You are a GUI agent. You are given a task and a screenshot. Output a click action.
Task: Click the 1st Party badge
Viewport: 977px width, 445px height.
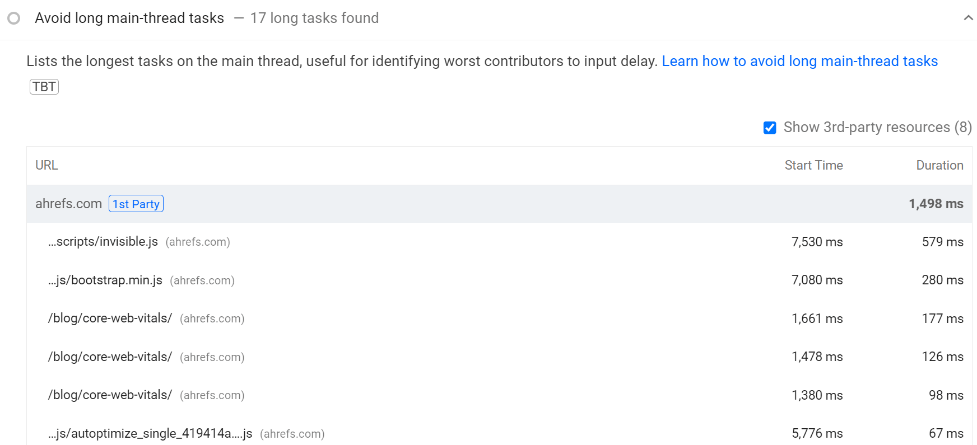(136, 204)
